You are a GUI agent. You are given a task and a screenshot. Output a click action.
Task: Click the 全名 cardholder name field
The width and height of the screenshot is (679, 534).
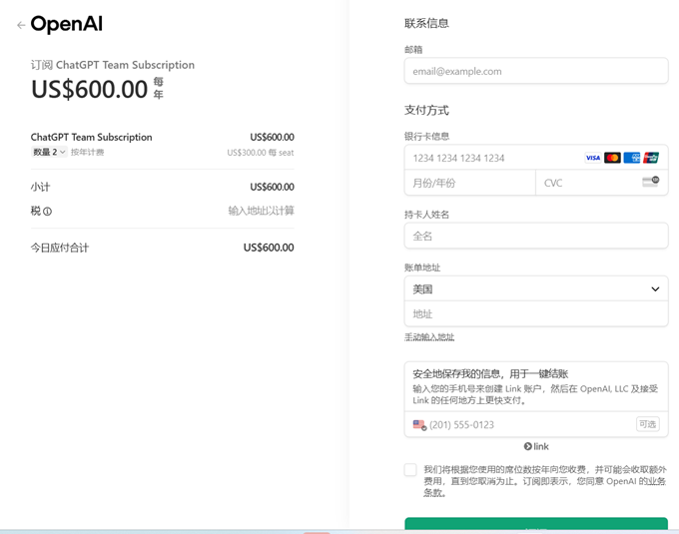[535, 236]
